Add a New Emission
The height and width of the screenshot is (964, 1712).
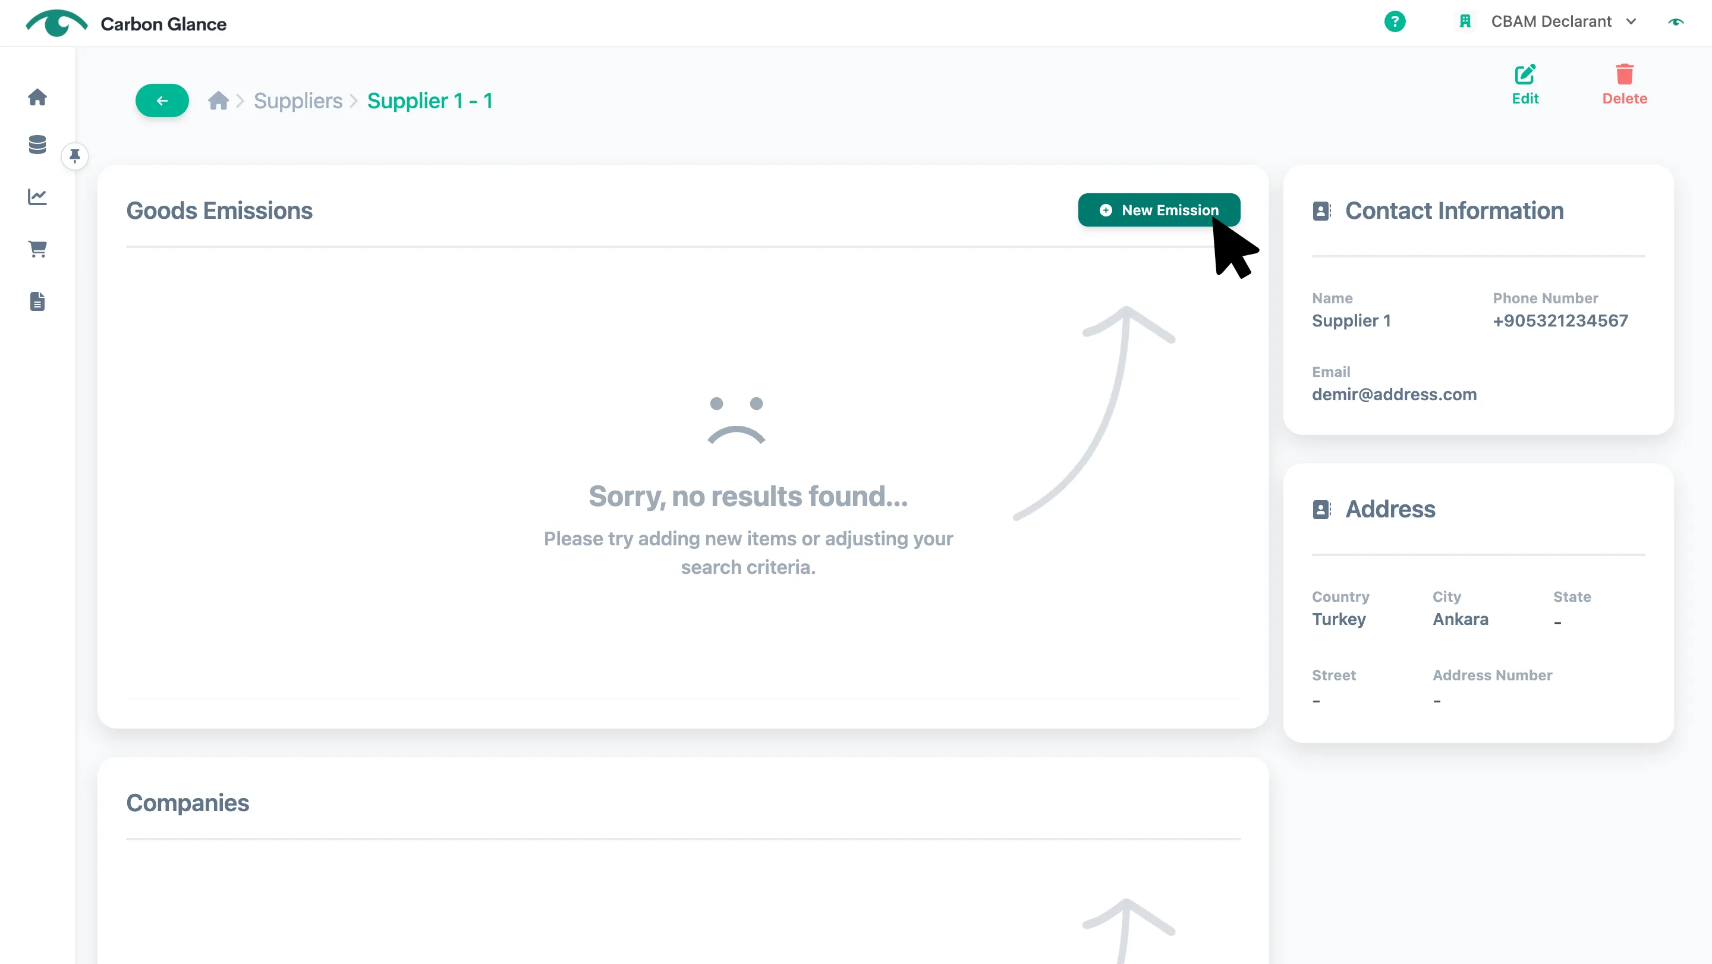click(1159, 210)
